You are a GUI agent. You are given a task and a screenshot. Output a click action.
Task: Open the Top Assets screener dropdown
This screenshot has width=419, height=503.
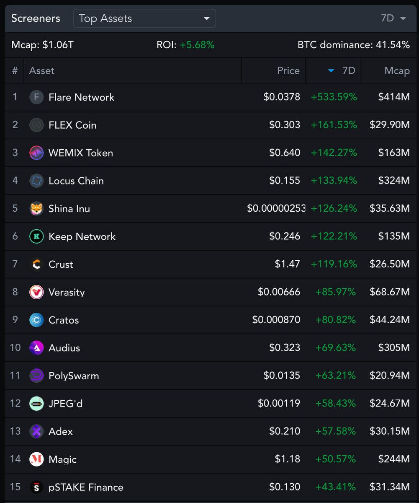(145, 18)
